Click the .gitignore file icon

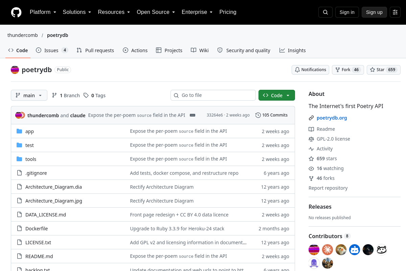pos(19,173)
